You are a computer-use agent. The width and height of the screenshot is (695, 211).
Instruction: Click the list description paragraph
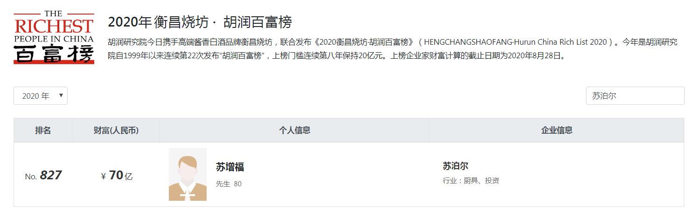tap(392, 49)
